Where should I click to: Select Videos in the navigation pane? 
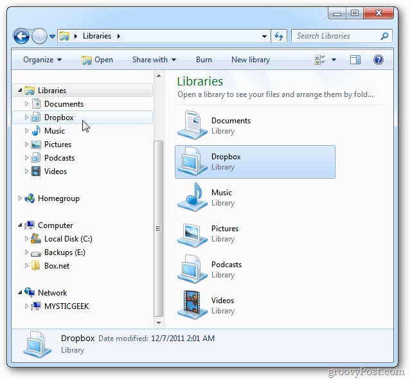[55, 172]
